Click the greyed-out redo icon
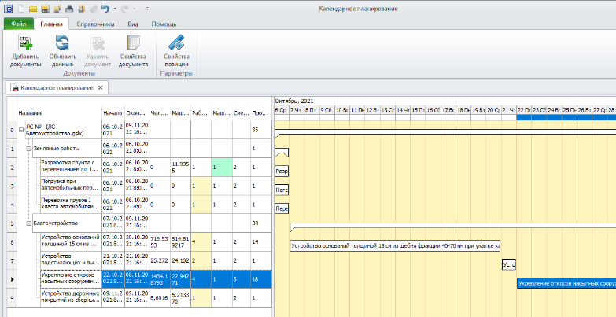Image resolution: width=616 pixels, height=317 pixels. click(127, 8)
